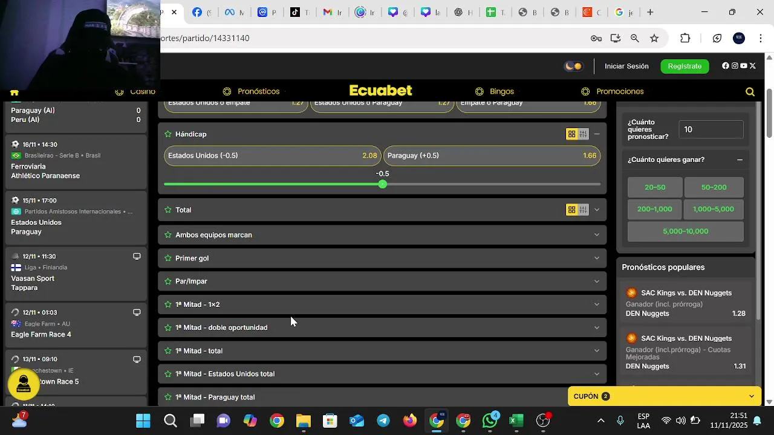Select DEN Nuggets 1.28 popular pick
Image resolution: width=774 pixels, height=435 pixels.
pyautogui.click(x=686, y=303)
